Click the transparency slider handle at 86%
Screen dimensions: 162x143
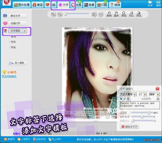pos(149,113)
